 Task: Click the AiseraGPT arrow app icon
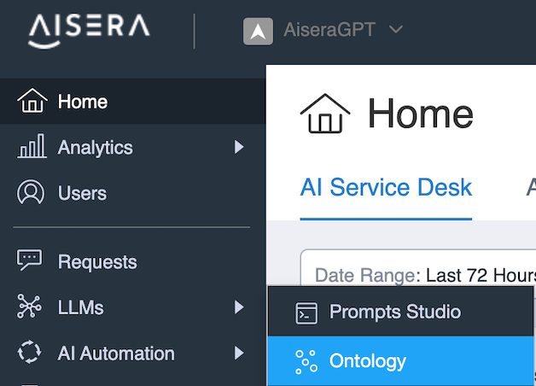[x=258, y=32]
